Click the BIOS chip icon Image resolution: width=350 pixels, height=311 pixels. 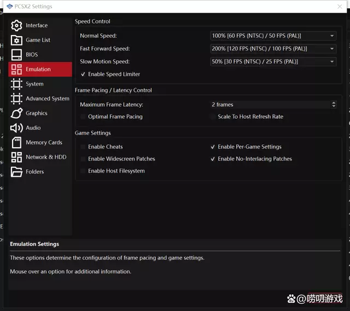coord(16,55)
